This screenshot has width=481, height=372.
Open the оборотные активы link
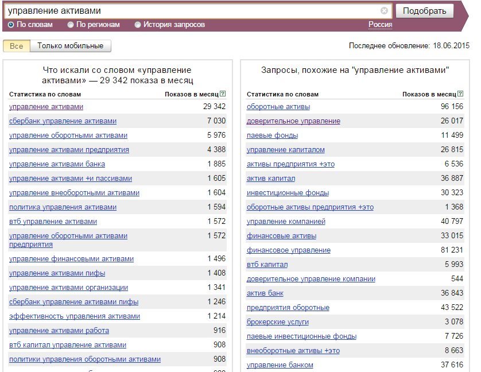278,107
